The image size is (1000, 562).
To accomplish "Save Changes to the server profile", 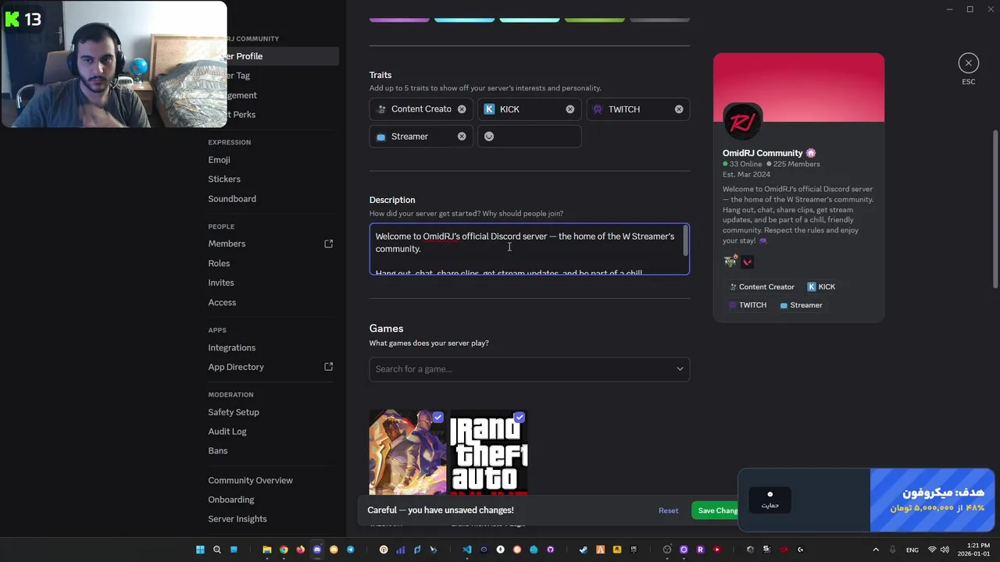I will (715, 510).
